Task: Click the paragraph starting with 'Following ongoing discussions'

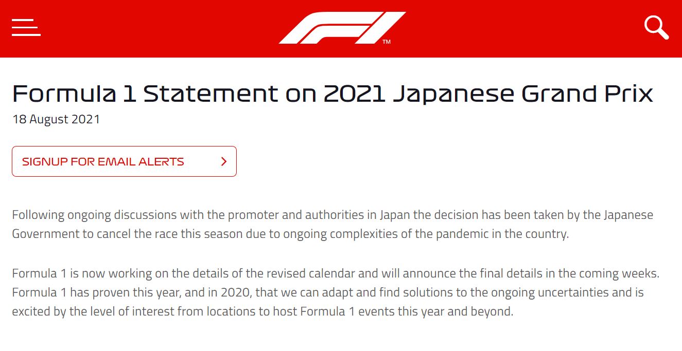Action: [333, 224]
